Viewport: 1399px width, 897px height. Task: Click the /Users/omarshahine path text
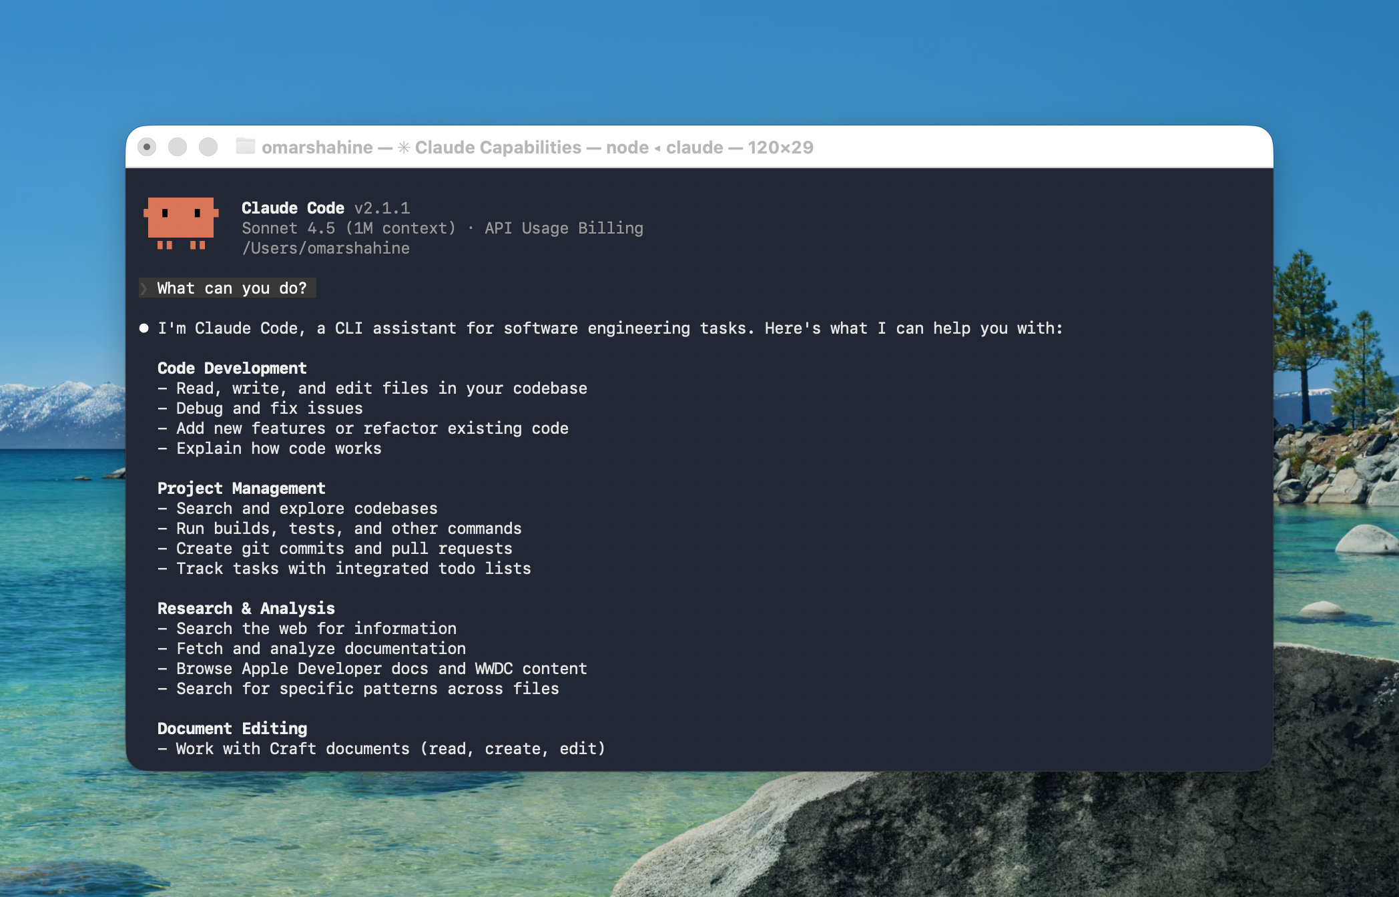point(326,248)
